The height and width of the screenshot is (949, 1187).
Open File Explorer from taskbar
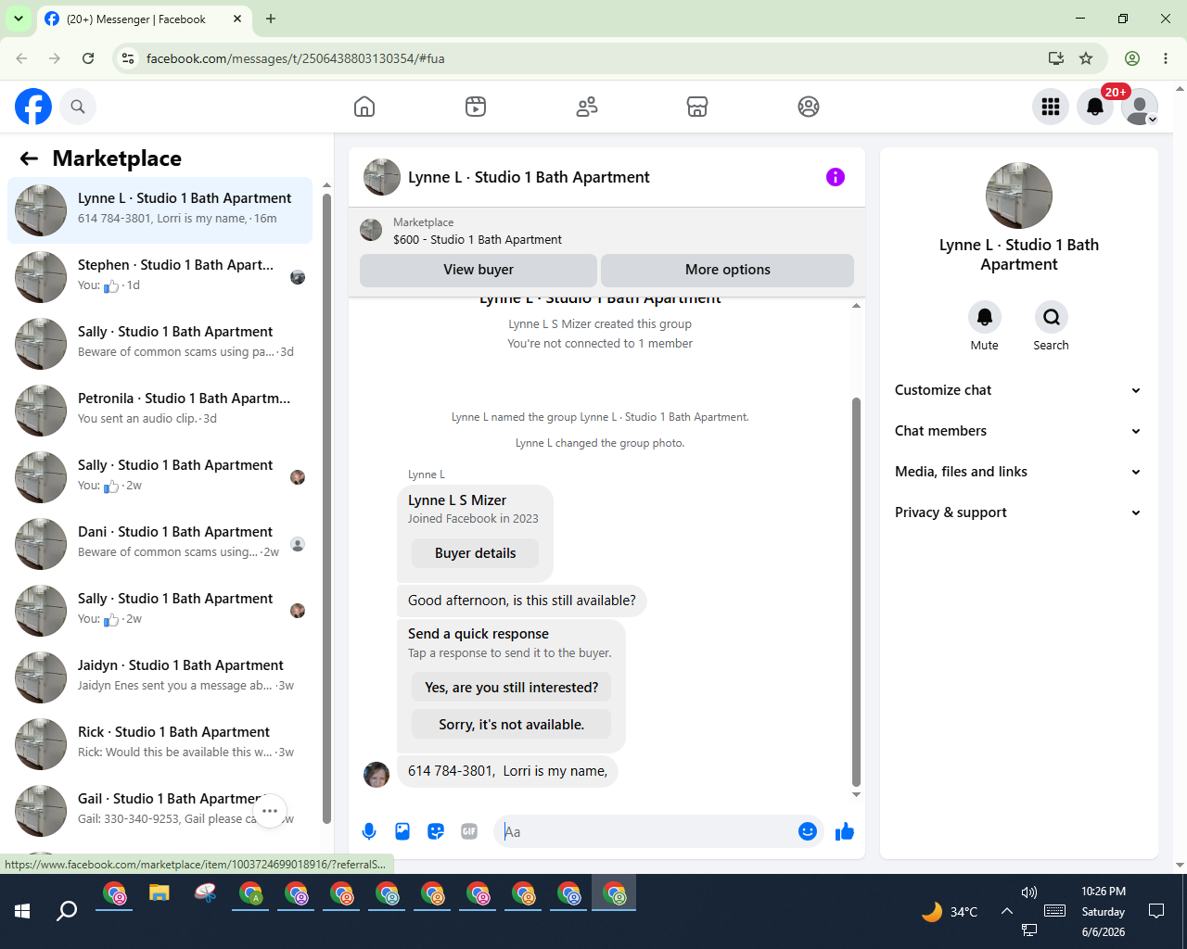(x=160, y=894)
